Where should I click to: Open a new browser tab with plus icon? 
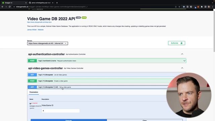(57, 3)
